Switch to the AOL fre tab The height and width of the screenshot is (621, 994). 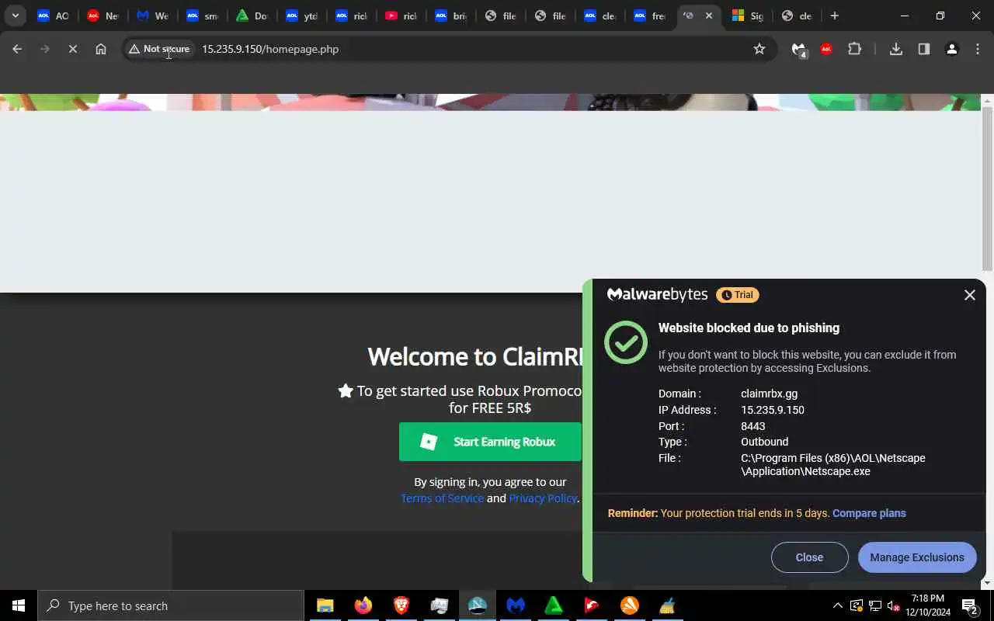point(649,16)
